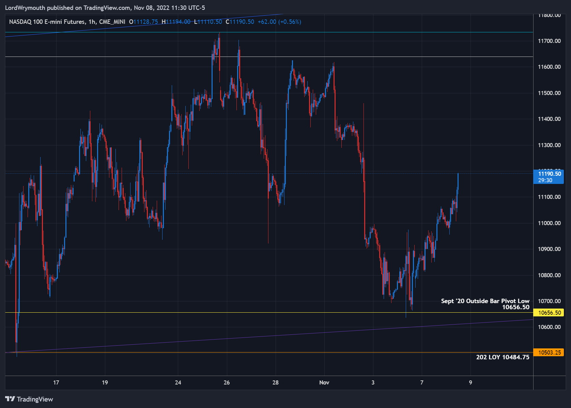
Task: Click the 10700.00 price axis label
Action: 549,301
